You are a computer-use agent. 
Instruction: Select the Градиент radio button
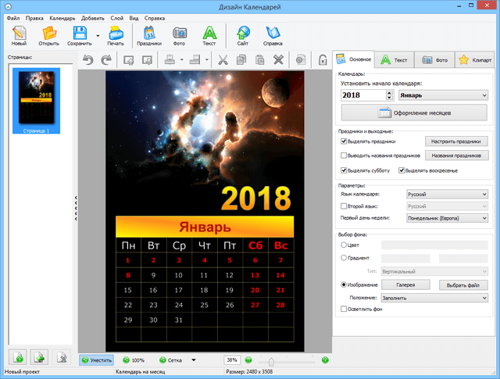click(x=345, y=257)
